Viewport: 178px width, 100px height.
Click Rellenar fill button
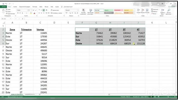click(x=155, y=12)
